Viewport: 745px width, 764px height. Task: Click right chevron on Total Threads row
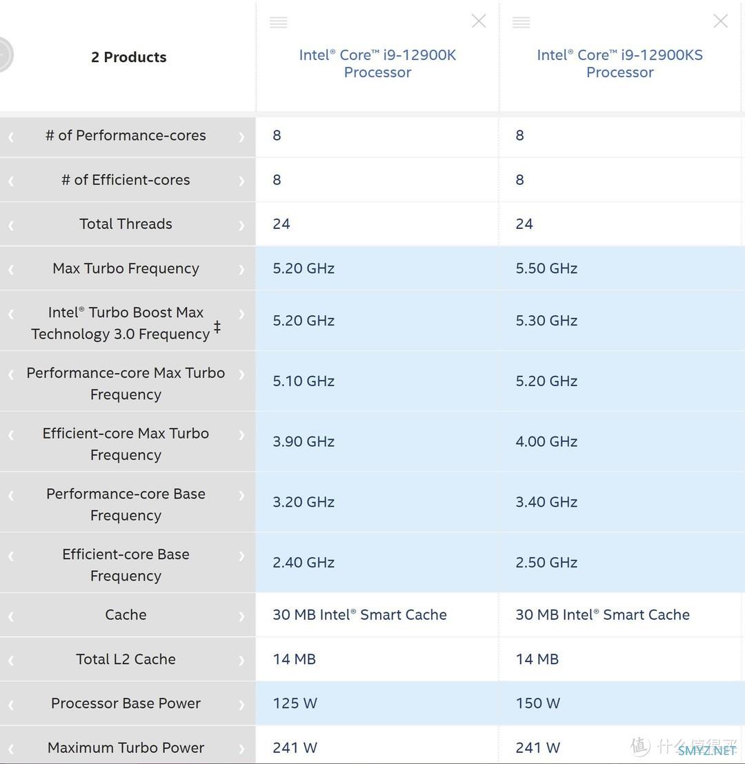241,225
